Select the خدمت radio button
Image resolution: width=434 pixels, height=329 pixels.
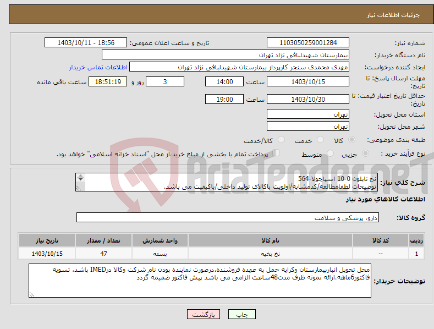pos(320,140)
